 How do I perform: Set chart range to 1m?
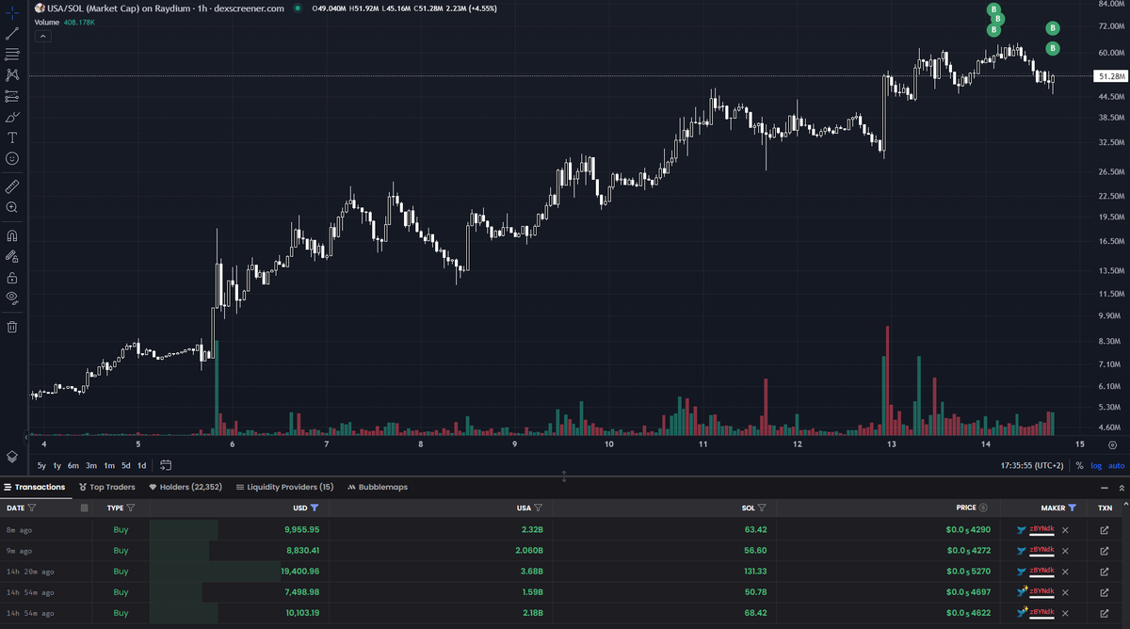point(109,465)
